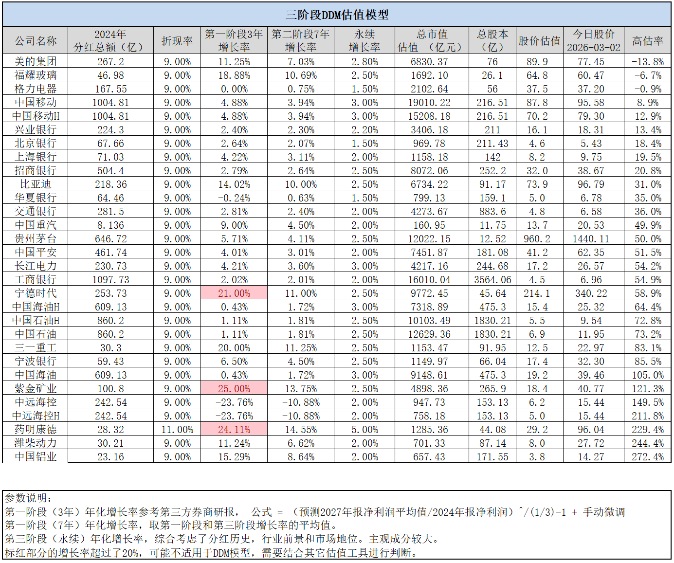The width and height of the screenshot is (674, 563).
Task: Click the 药明康德 company name
Action: point(36,429)
